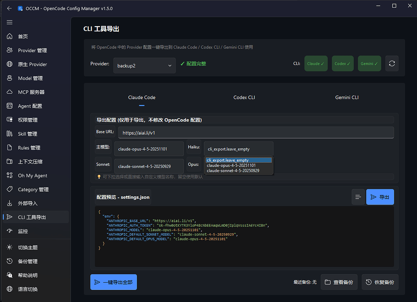This screenshot has width=417, height=302.
Task: Click the home icon beside 首页
Action: coord(10,36)
